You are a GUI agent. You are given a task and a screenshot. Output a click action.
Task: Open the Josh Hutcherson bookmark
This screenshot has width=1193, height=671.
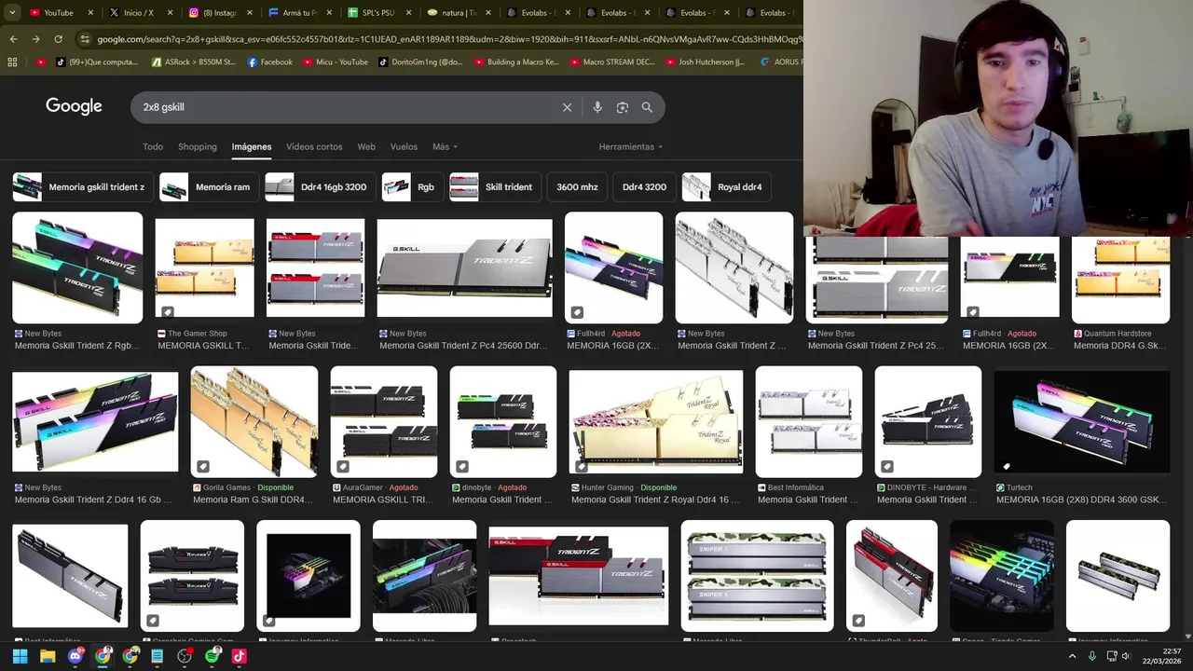(705, 62)
